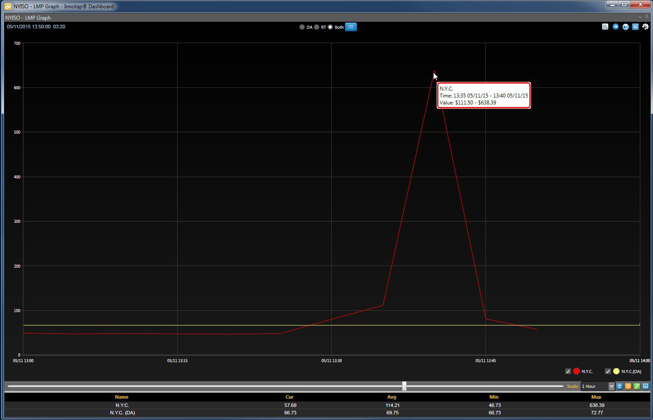Screen dimensions: 653x420
Task: Click the timeline slider handle
Action: [x=404, y=386]
